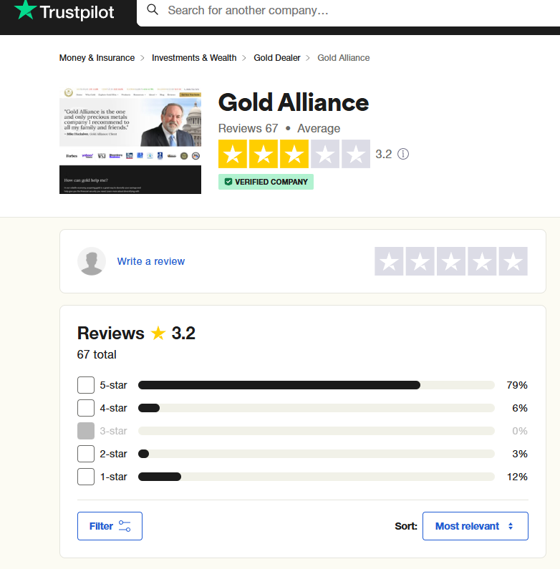Click the 79% percentage label

pyautogui.click(x=517, y=385)
